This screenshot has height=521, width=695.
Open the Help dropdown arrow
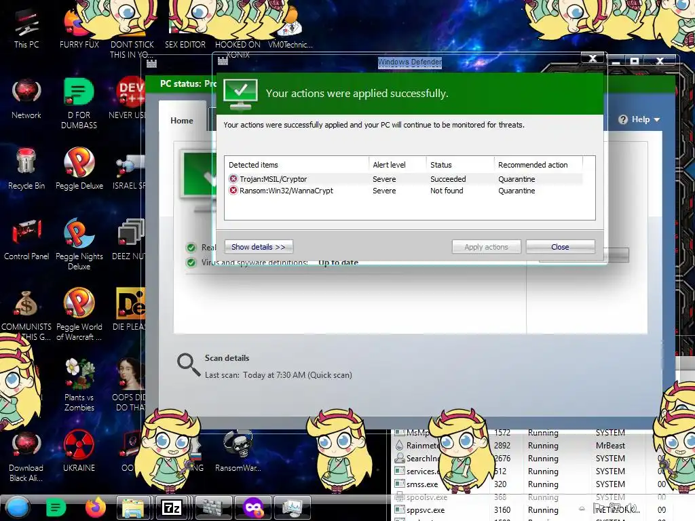click(x=657, y=119)
